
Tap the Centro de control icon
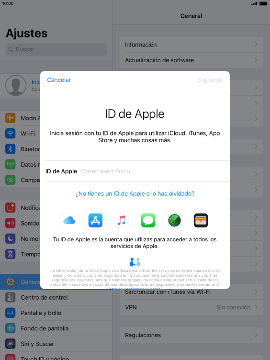click(x=11, y=297)
